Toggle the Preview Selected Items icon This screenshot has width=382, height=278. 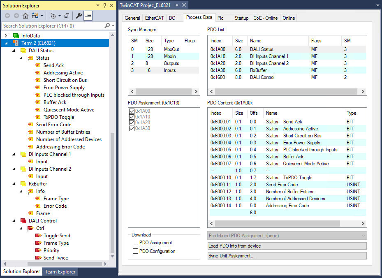tap(87, 15)
